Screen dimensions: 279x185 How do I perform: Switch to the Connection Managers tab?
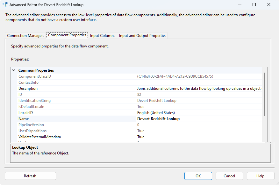26,36
